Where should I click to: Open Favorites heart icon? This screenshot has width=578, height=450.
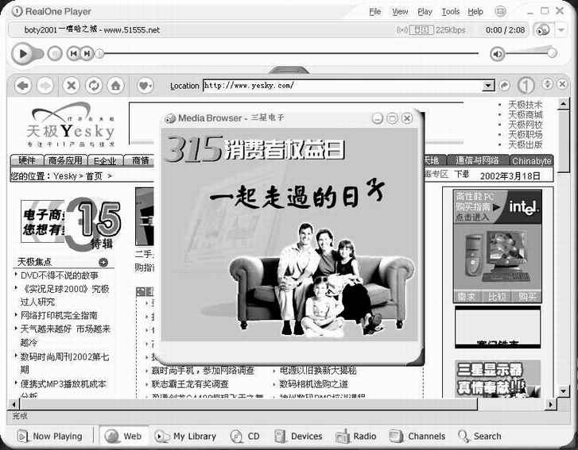pos(144,86)
